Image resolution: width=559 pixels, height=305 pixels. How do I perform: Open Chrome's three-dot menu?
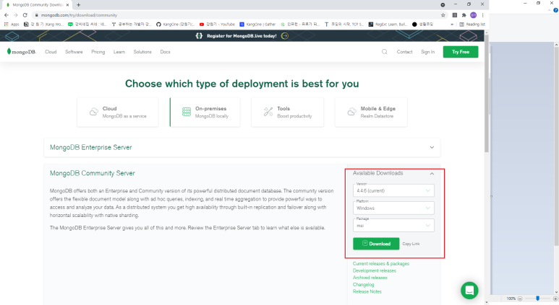pyautogui.click(x=483, y=15)
